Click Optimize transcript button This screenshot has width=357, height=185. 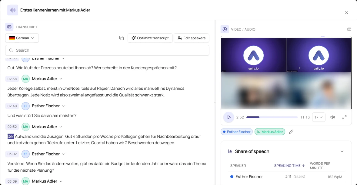150,38
